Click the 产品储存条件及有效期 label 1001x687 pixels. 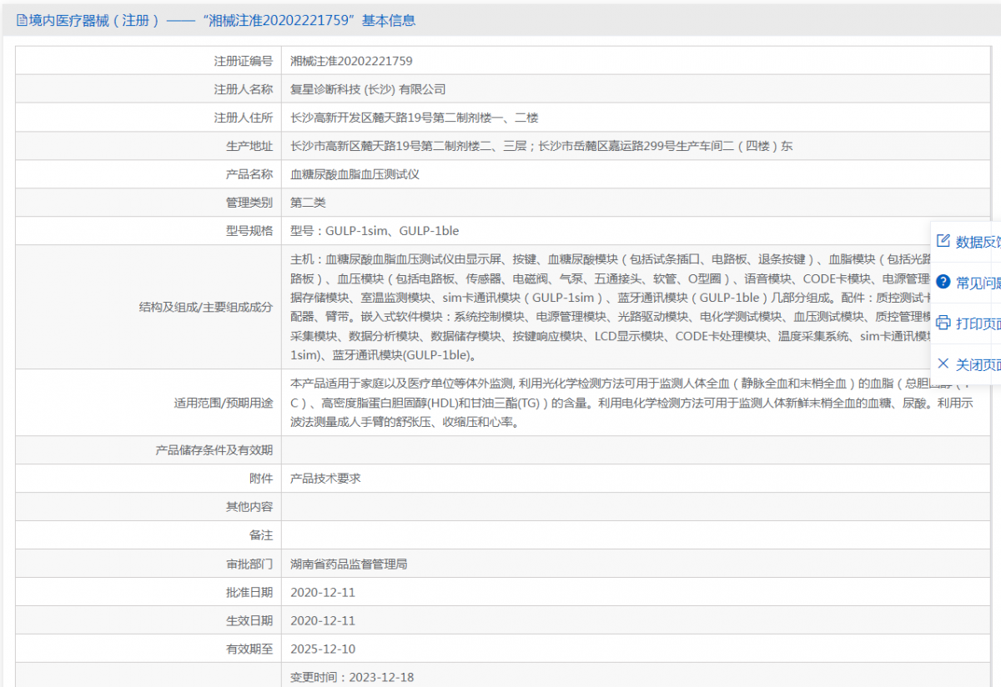(214, 450)
